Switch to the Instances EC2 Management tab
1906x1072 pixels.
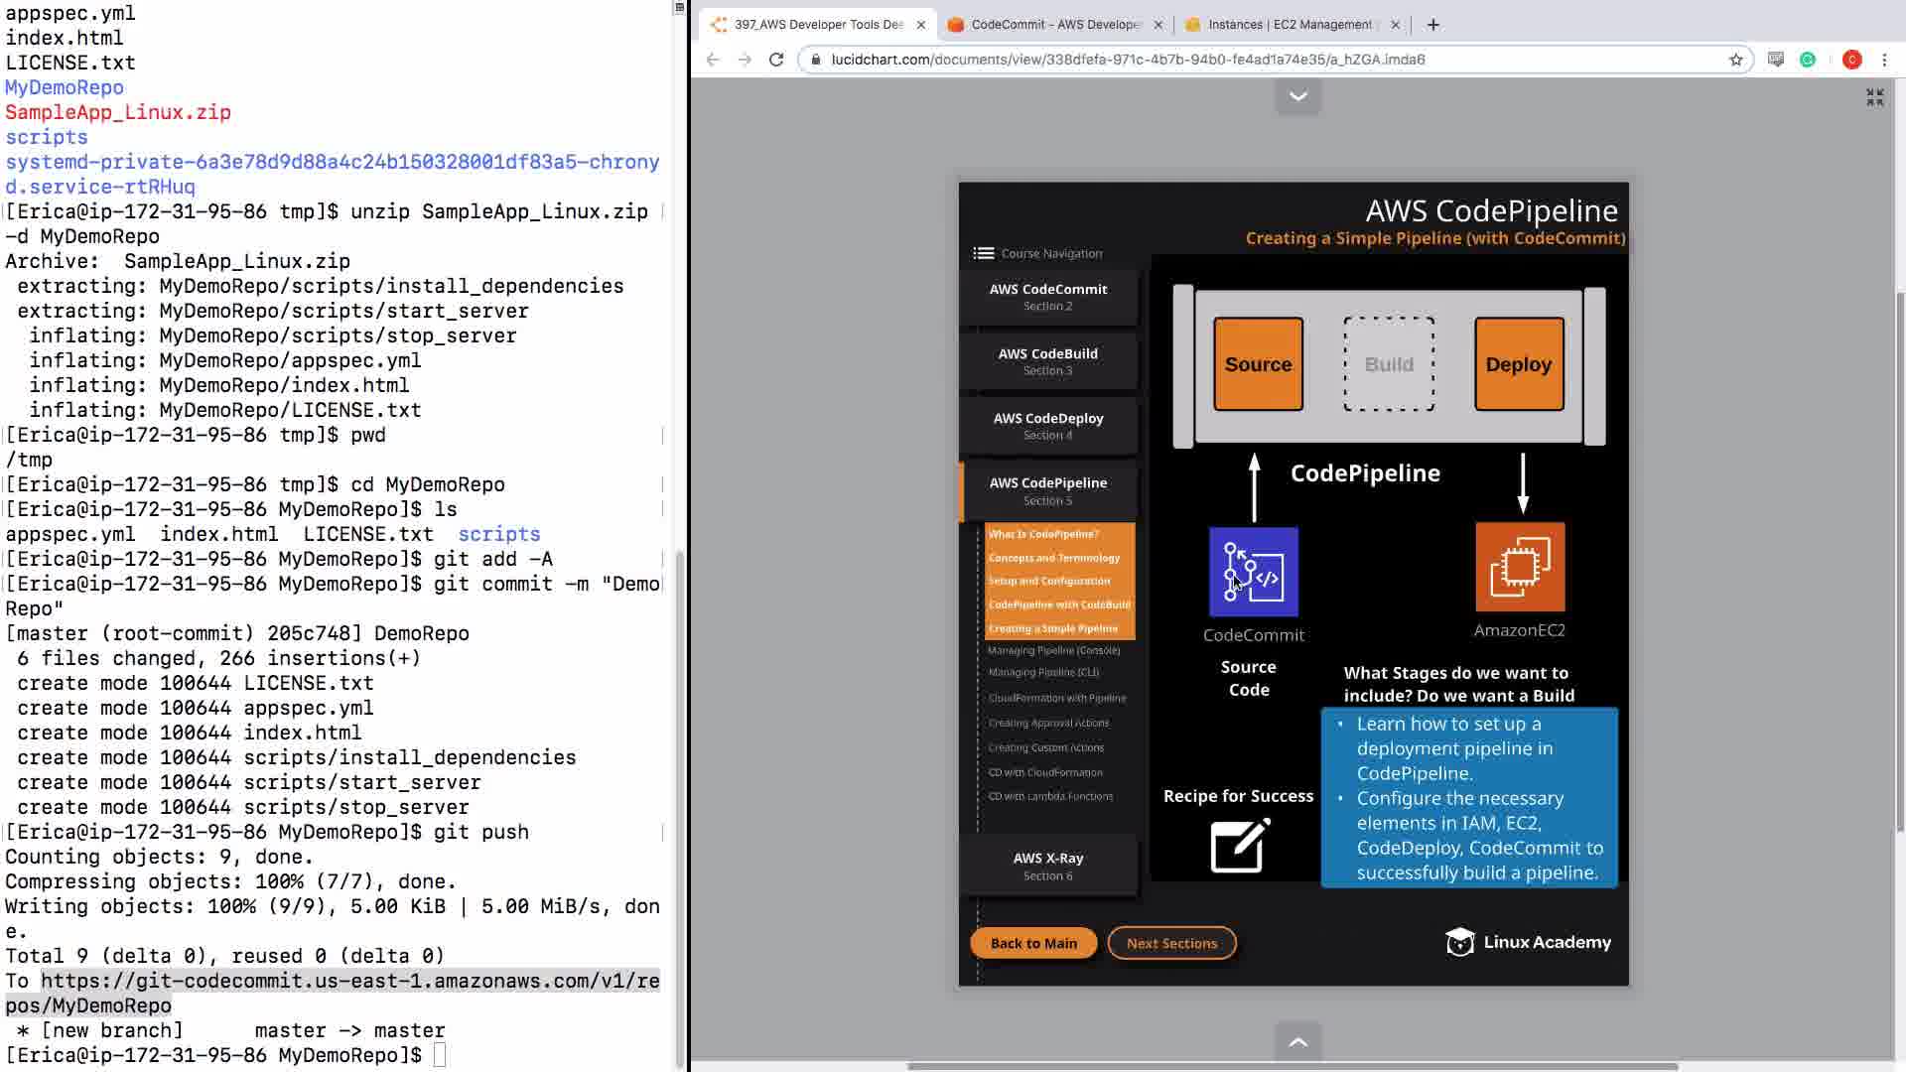[1288, 25]
